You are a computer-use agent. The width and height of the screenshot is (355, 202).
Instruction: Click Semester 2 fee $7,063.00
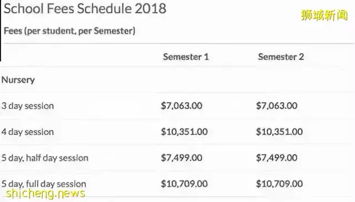point(277,106)
